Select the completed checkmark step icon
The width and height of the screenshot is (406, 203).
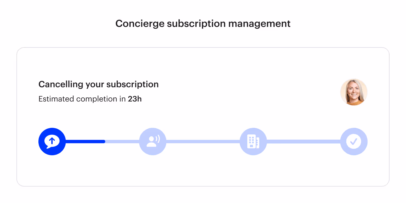click(354, 142)
